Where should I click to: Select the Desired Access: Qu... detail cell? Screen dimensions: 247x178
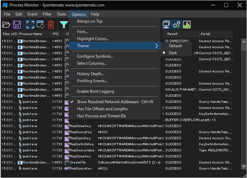[x=215, y=138]
